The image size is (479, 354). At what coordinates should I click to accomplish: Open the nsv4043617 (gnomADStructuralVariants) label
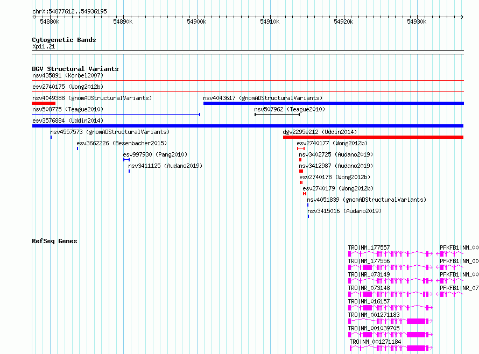click(263, 98)
